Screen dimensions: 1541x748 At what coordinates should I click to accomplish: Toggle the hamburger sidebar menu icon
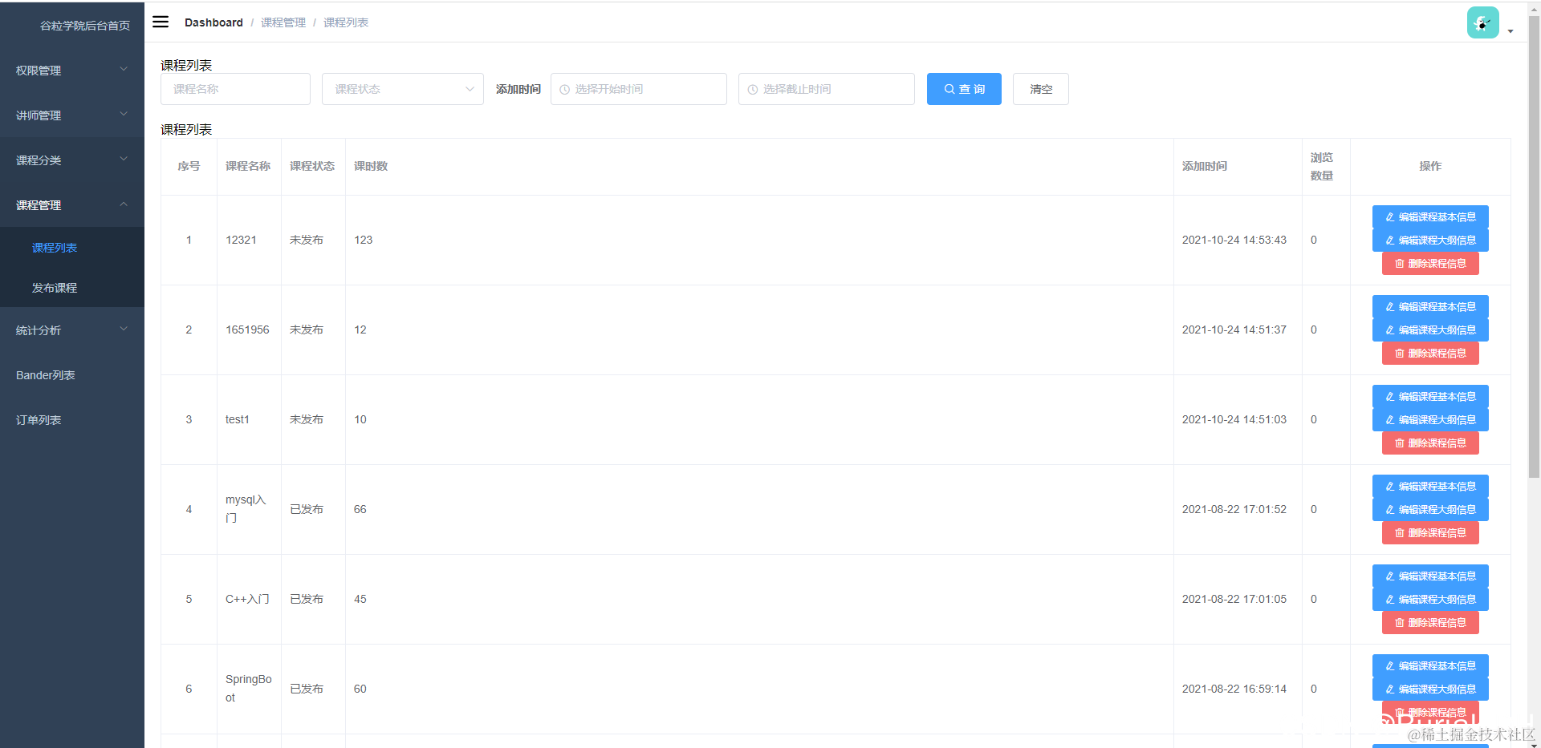(161, 22)
